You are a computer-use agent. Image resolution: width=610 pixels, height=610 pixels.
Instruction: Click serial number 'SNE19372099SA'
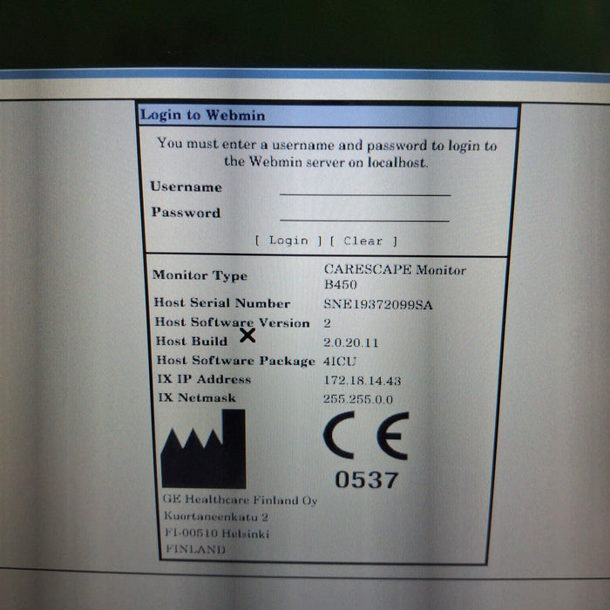click(x=377, y=304)
